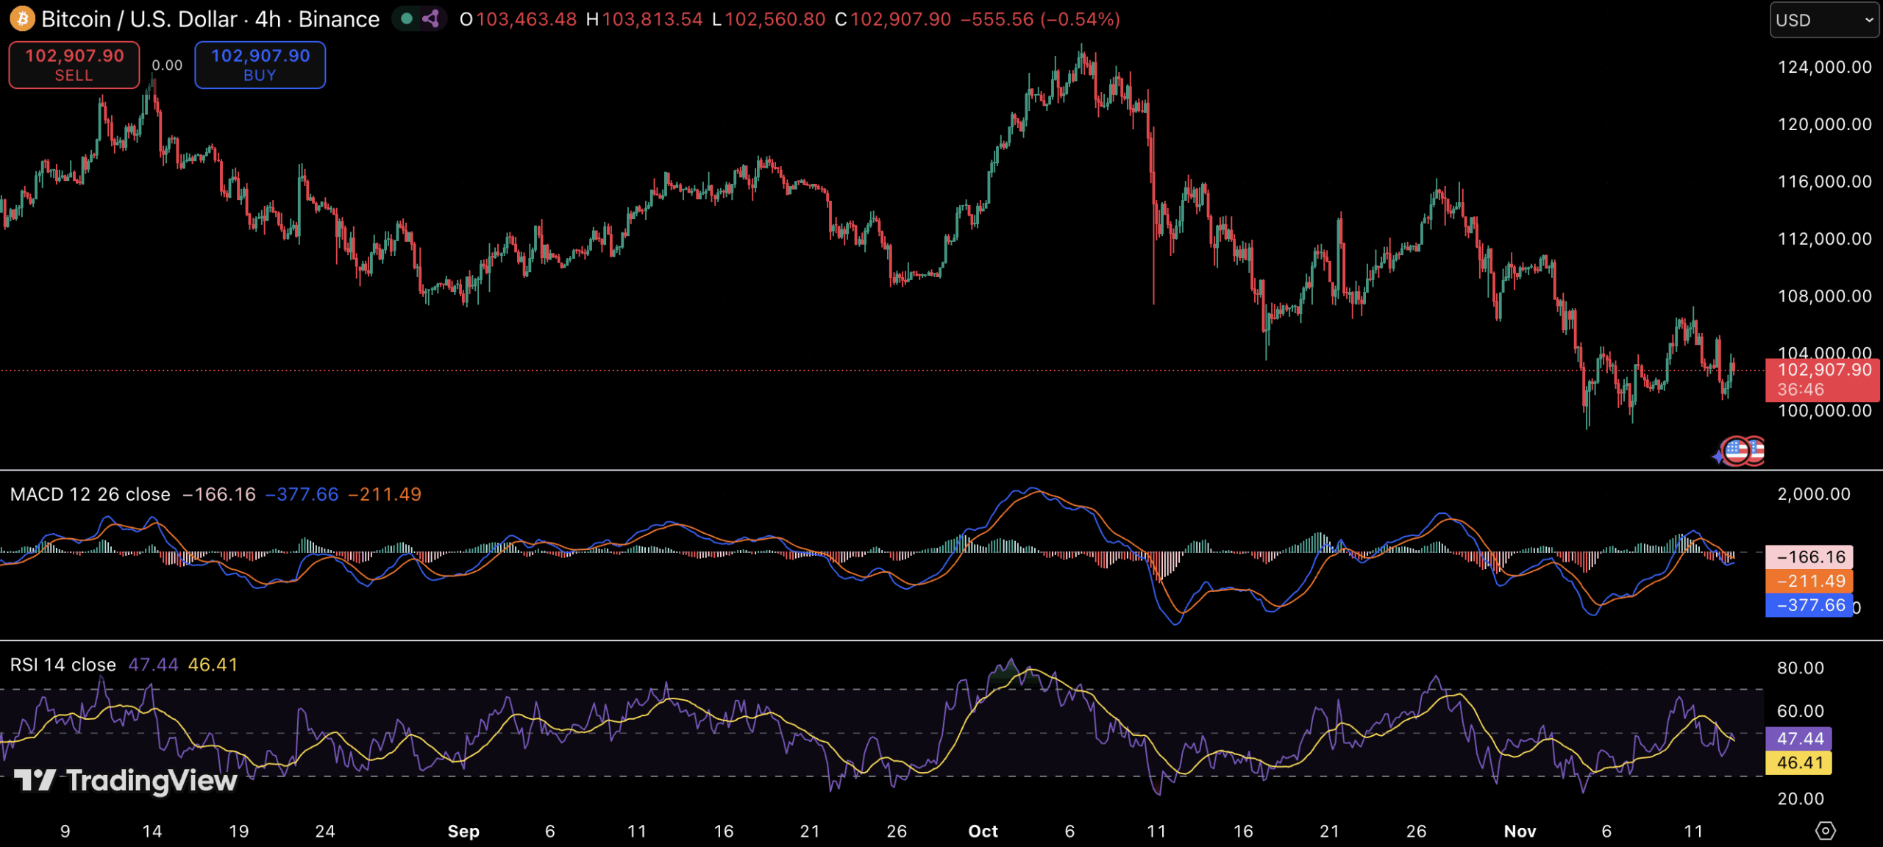Viewport: 1883px width, 847px height.
Task: Click the purple RSI value label 47.44
Action: (1799, 738)
